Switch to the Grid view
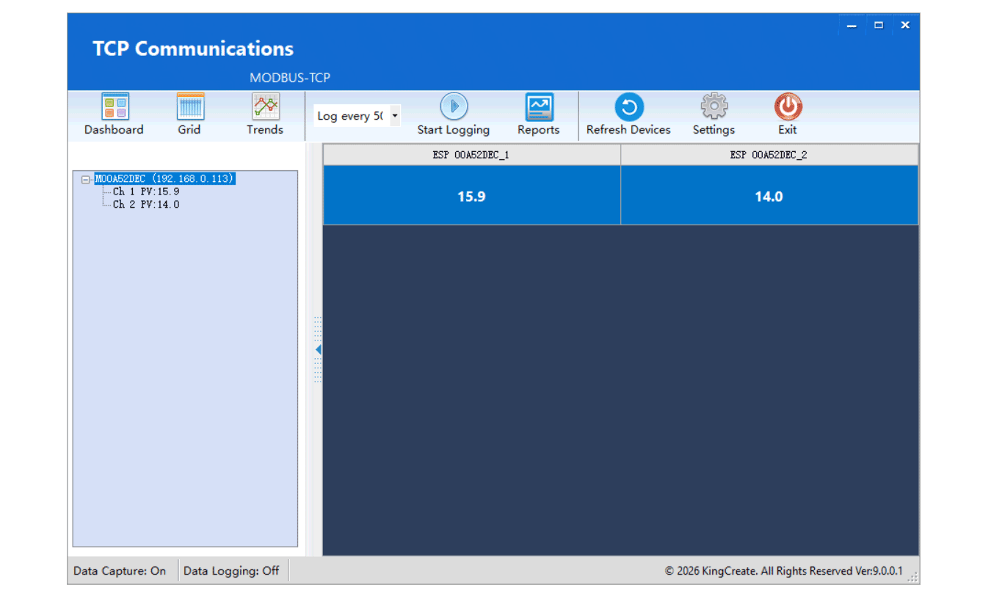 point(189,114)
